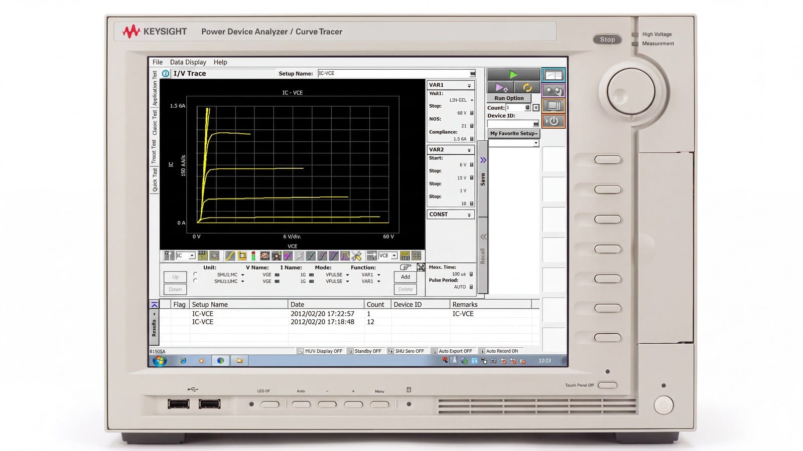Open Internet Explorer on the taskbar

click(183, 360)
